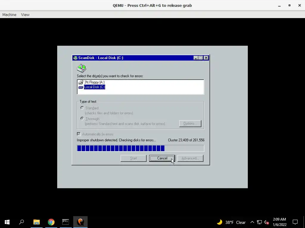This screenshot has width=305, height=228.
Task: Click the QEMU taskbar icon
Action: (80, 222)
